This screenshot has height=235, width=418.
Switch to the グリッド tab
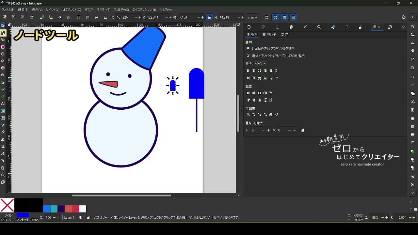click(x=269, y=35)
